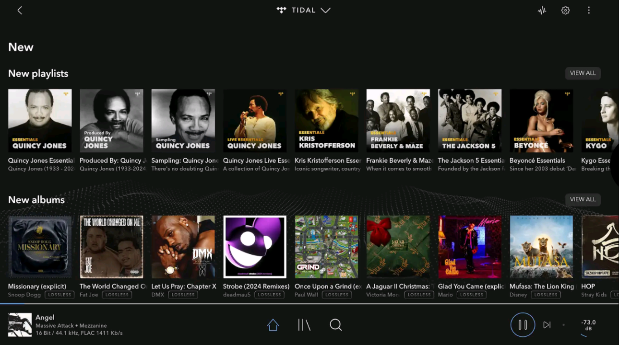The image size is (619, 345).
Task: Select the Fat Joe artist name
Action: click(89, 295)
